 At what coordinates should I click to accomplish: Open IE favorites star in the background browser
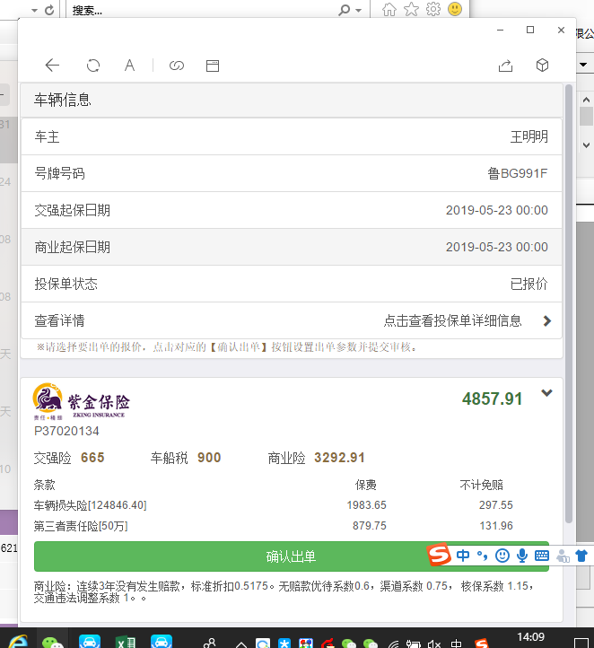[x=411, y=9]
